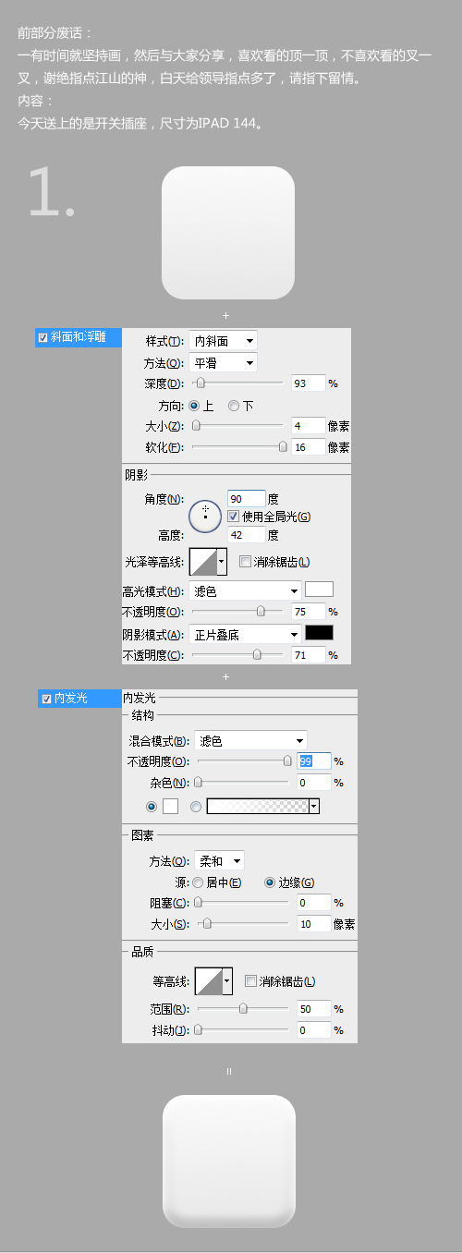The width and height of the screenshot is (462, 1253).
Task: Select the solid color radio button
Action: pyautogui.click(x=152, y=806)
